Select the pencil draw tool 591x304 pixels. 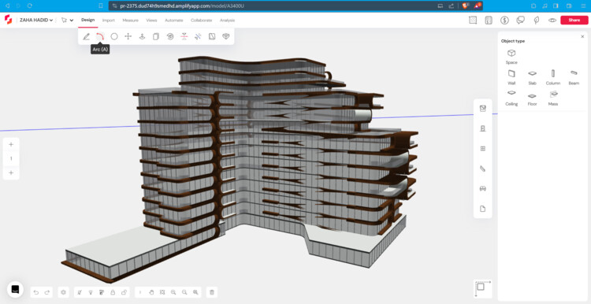[x=87, y=36]
